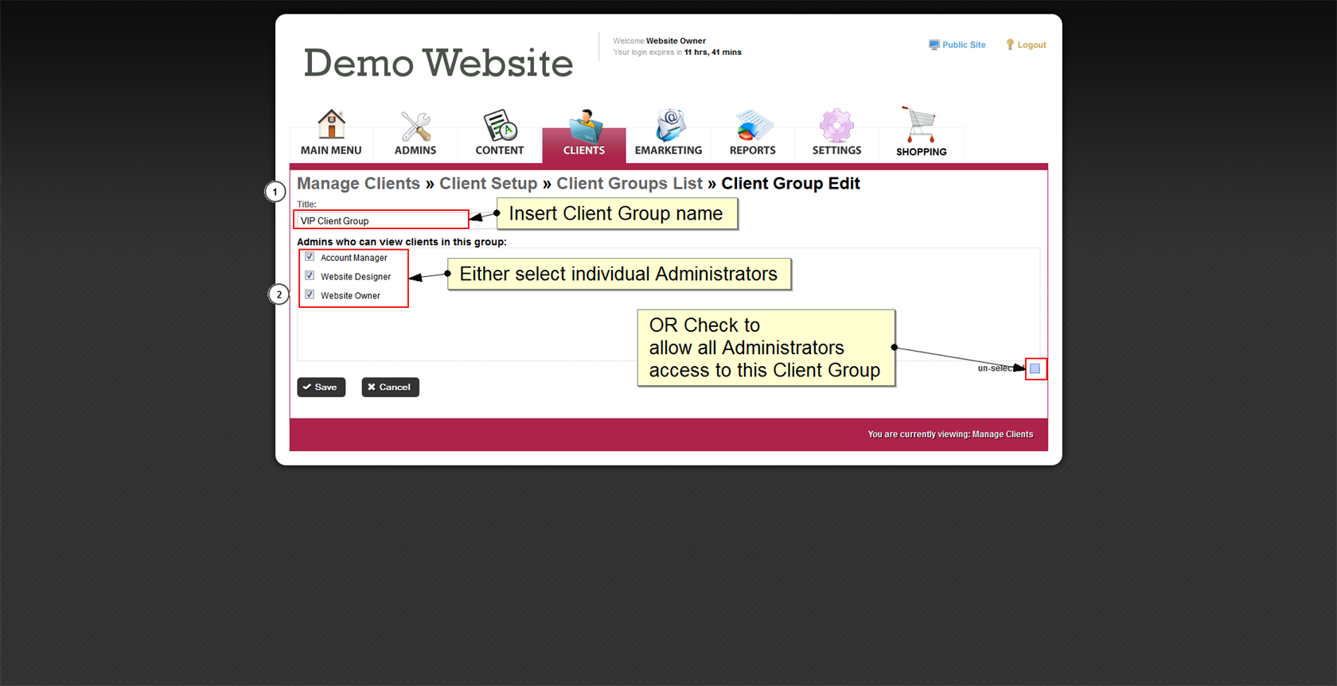Click the Title input field

tap(381, 220)
